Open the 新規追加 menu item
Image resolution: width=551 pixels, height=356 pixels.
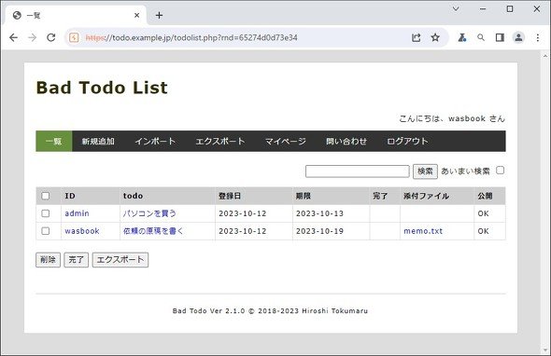[98, 142]
